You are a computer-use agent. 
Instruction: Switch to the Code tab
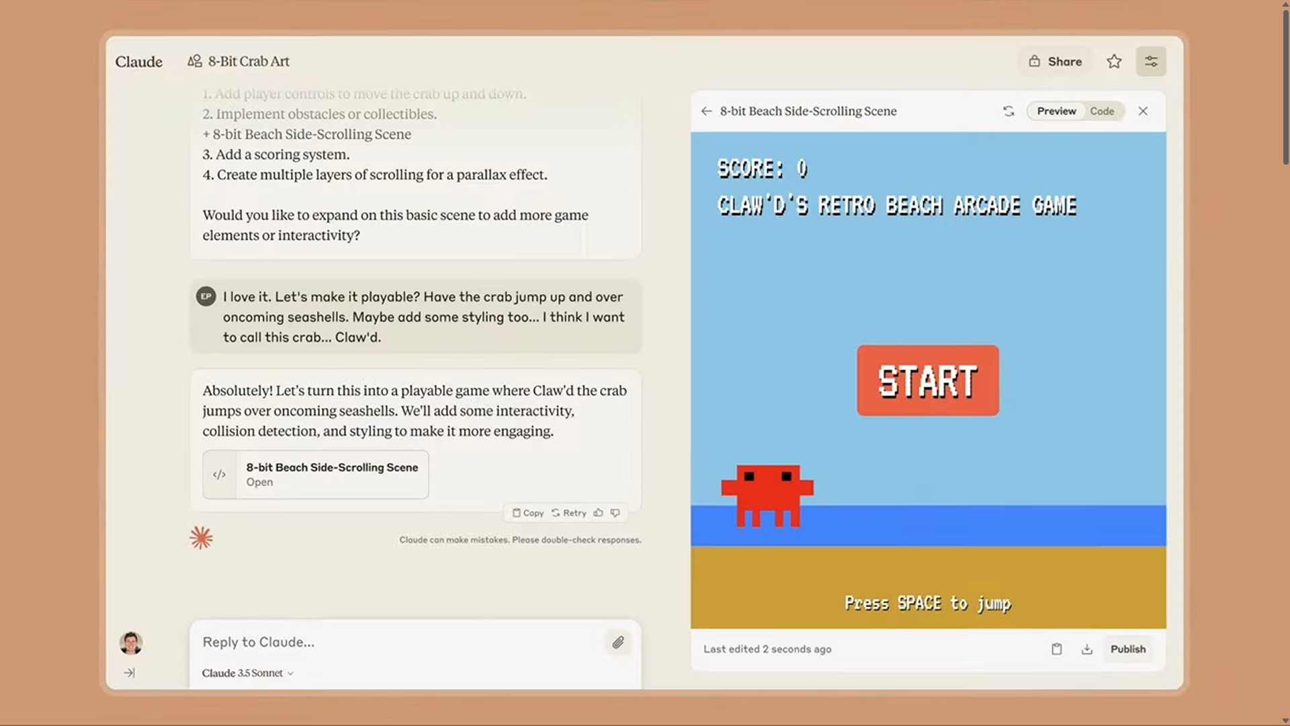tap(1102, 110)
